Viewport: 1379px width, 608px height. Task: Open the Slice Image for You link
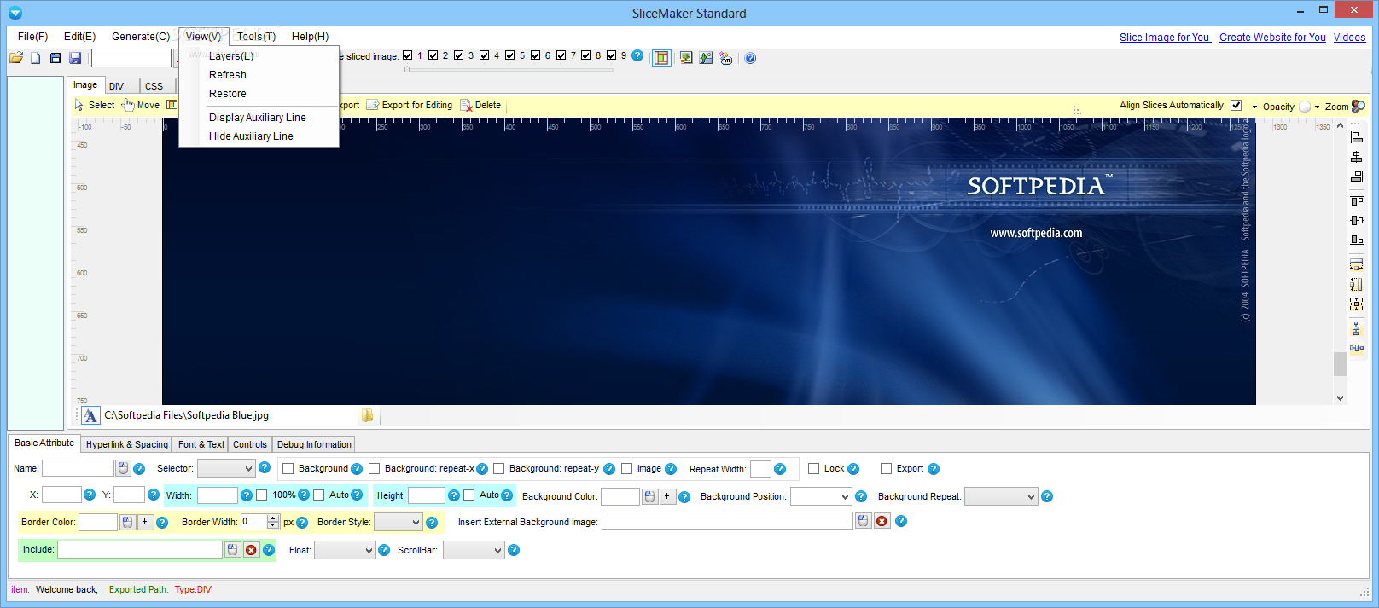[x=1164, y=38]
